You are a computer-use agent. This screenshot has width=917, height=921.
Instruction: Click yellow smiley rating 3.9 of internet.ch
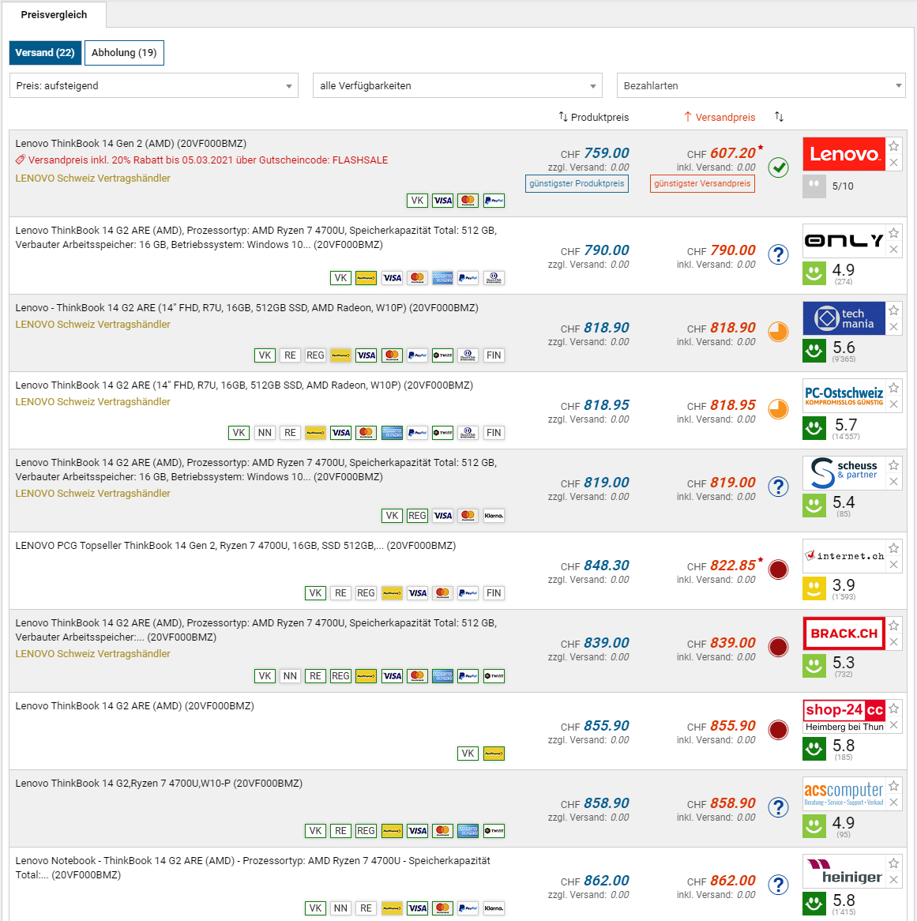point(814,588)
